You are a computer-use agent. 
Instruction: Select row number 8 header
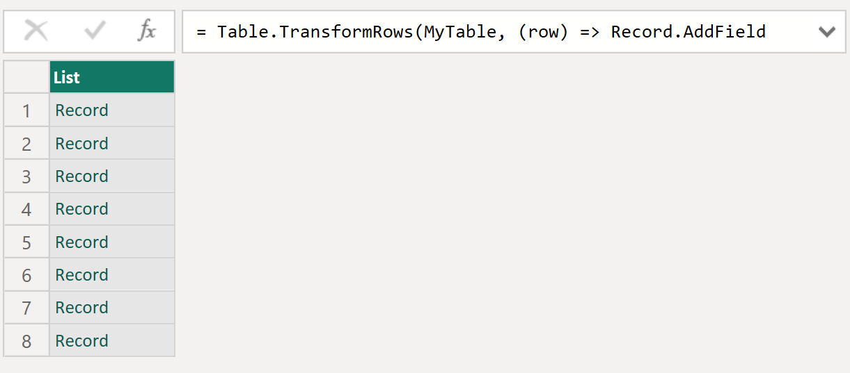[x=26, y=341]
